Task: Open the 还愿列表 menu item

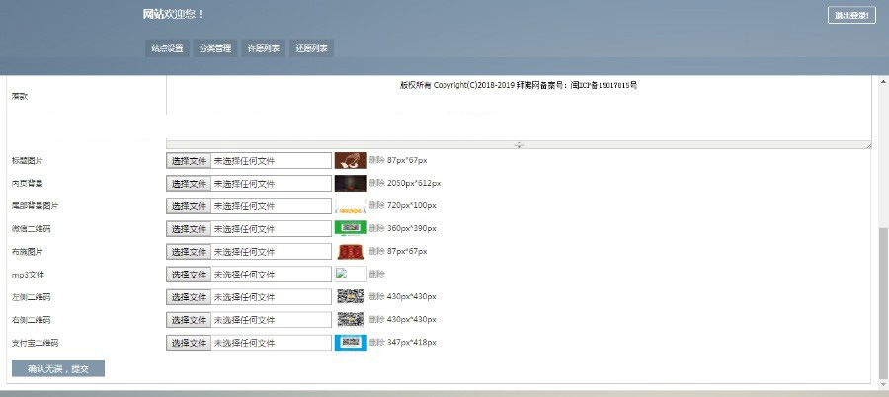Action: click(x=311, y=48)
